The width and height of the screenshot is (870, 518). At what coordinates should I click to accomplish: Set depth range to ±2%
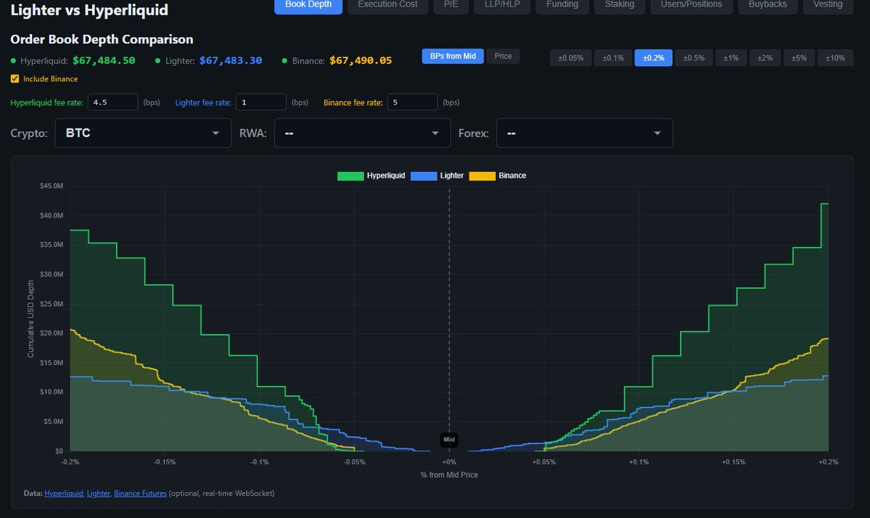coord(765,58)
